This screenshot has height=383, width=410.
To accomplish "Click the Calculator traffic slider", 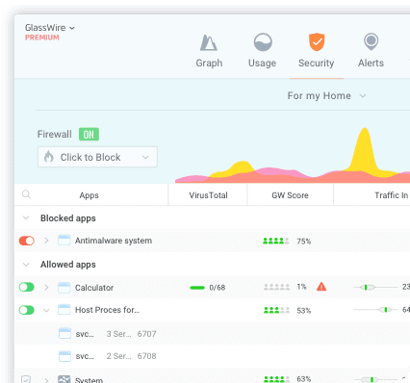I will pos(375,287).
